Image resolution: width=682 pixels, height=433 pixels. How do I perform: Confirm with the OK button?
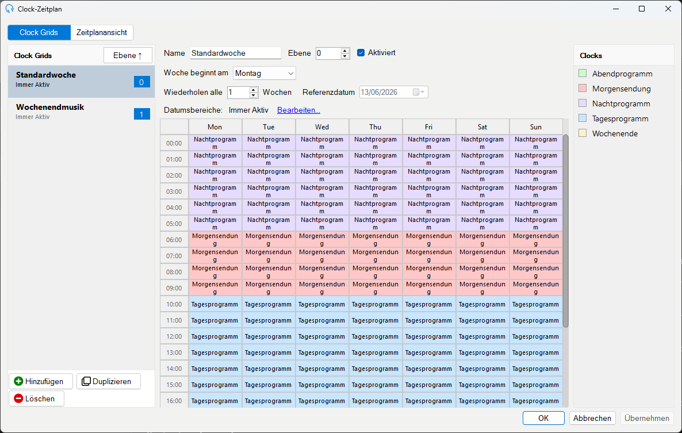543,418
